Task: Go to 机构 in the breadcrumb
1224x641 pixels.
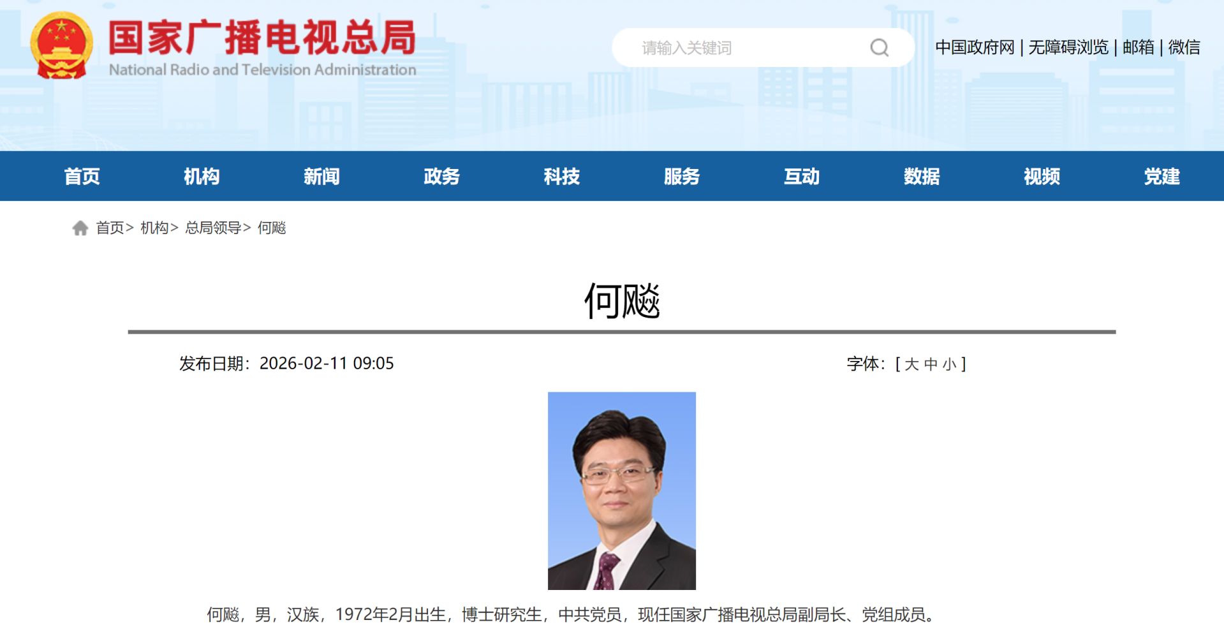Action: 154,228
